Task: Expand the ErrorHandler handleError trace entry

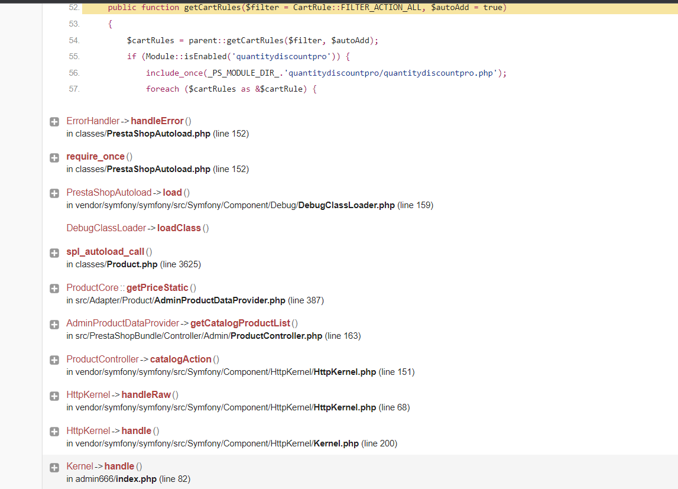Action: point(54,122)
